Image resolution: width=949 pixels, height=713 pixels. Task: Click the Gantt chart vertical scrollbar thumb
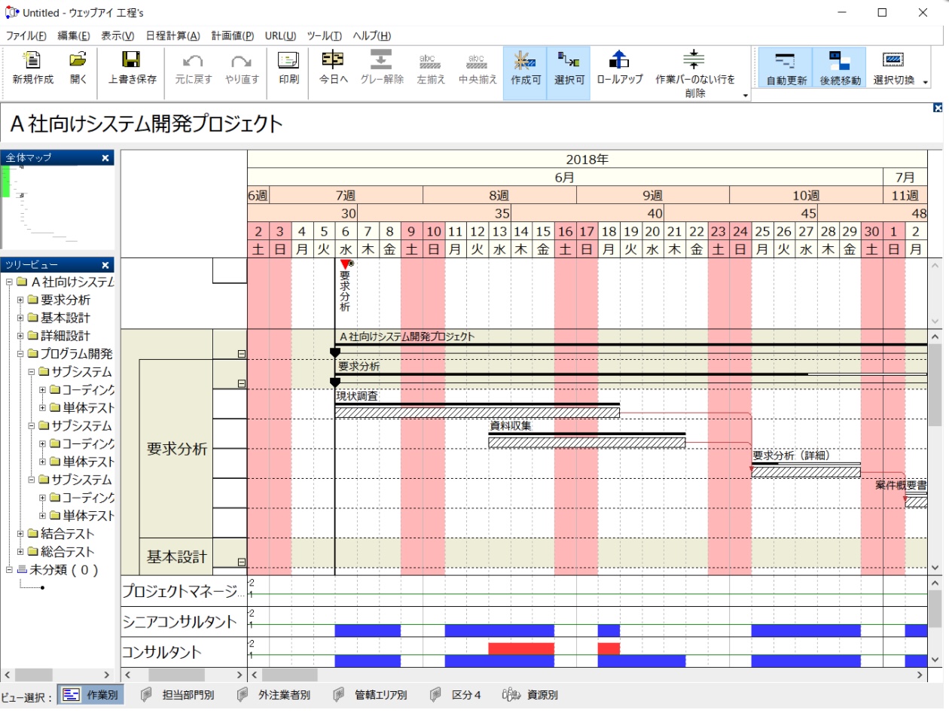click(935, 385)
